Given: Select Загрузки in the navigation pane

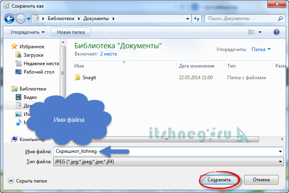Looking at the screenshot, I should [x=33, y=55].
